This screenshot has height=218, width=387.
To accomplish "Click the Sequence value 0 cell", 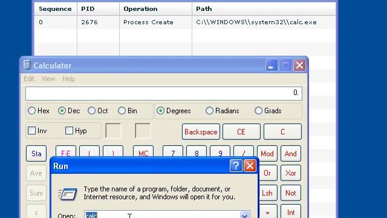I will pyautogui.click(x=55, y=22).
